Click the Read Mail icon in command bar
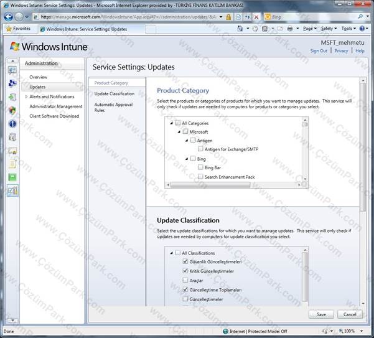The width and height of the screenshot is (374, 338). pyautogui.click(x=280, y=29)
